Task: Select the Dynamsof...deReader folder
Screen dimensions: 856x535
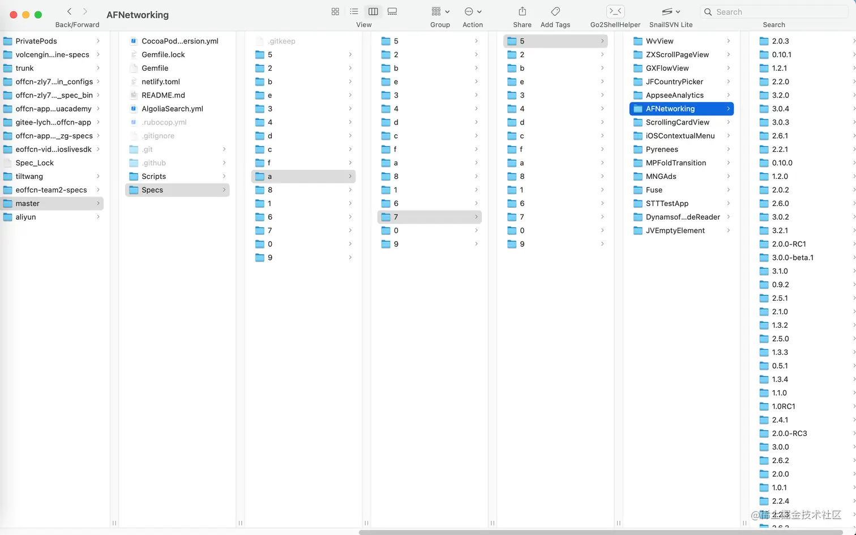Action: [x=682, y=217]
